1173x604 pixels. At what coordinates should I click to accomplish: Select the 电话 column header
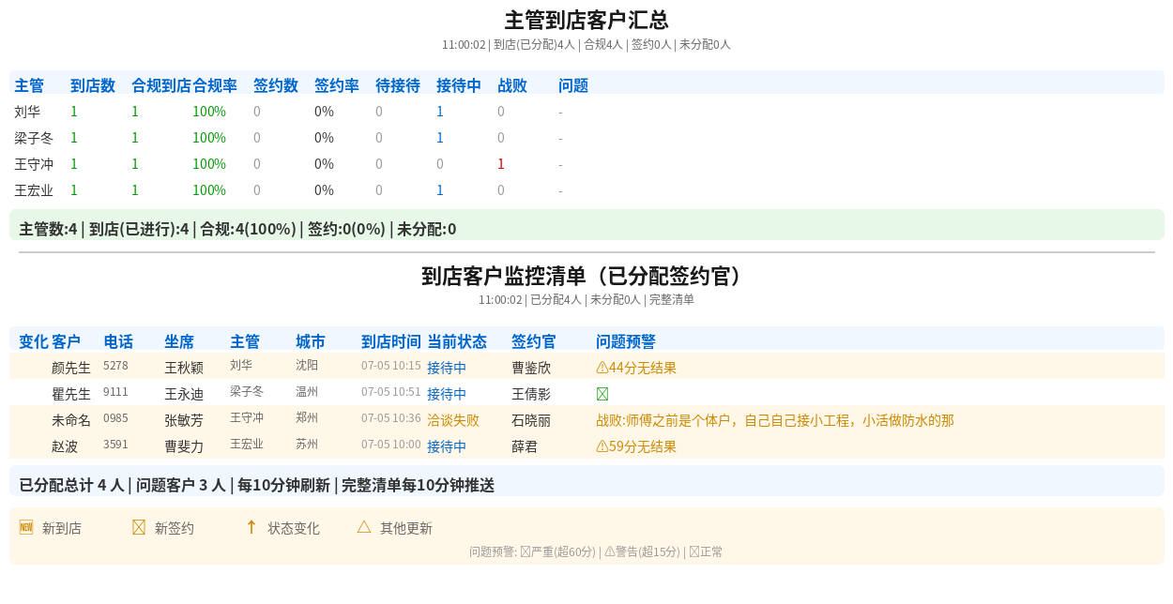click(x=118, y=341)
